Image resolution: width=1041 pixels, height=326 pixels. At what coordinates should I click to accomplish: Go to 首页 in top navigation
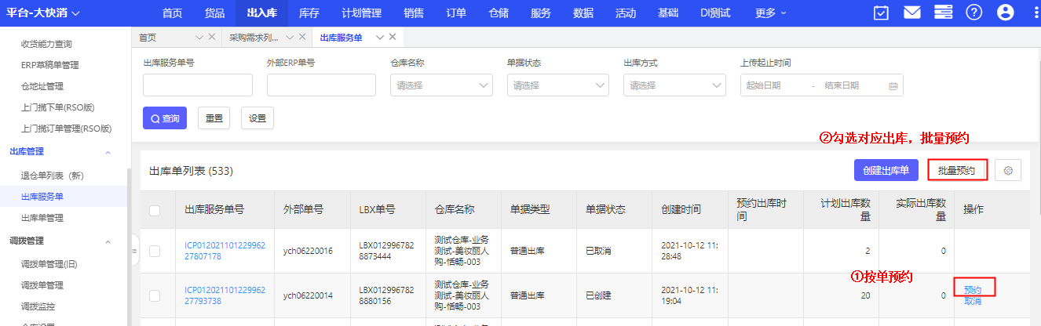point(173,13)
